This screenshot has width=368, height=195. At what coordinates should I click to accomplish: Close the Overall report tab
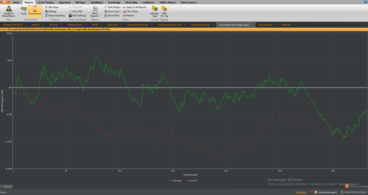point(43,25)
